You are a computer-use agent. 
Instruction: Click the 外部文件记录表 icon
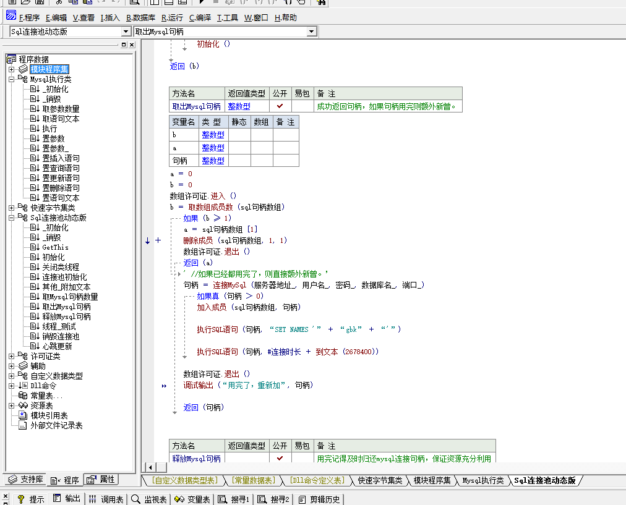(23, 425)
